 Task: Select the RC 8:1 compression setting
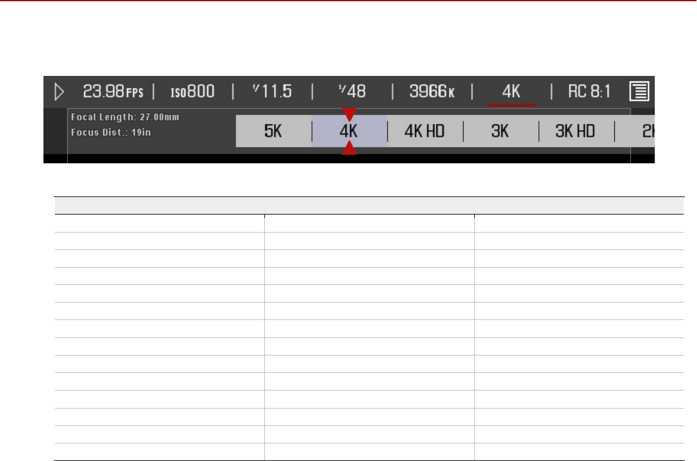(590, 92)
